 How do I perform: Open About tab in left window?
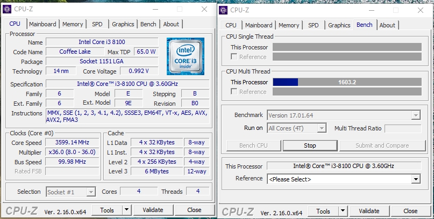pos(171,24)
